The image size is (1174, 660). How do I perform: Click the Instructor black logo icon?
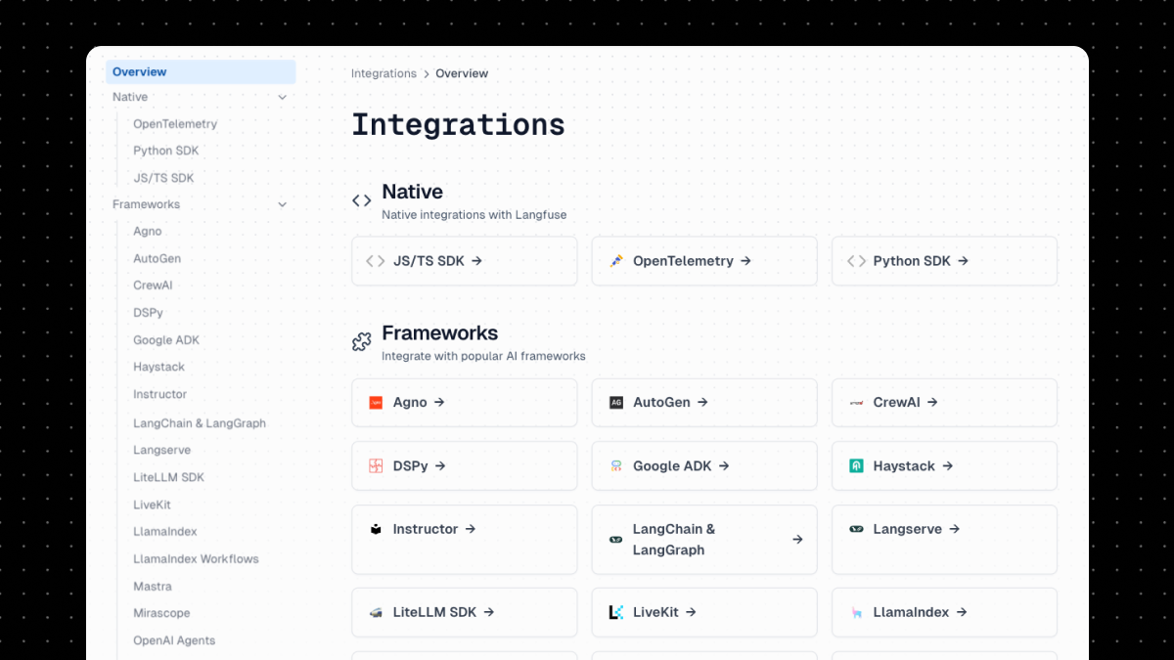coord(376,529)
